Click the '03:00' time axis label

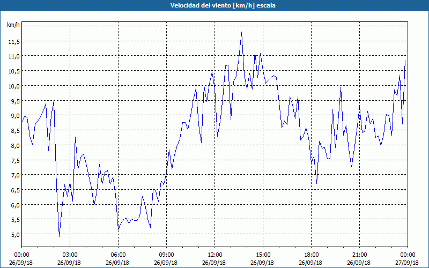coord(70,255)
